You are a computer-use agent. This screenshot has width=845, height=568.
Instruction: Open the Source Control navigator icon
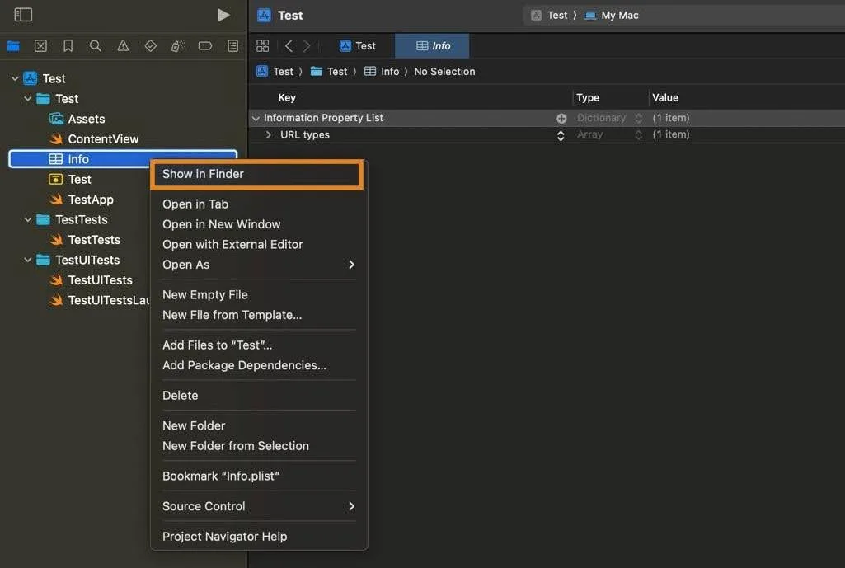(x=40, y=46)
